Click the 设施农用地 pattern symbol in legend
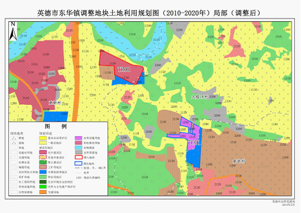Viewport: 301px width, 213px height. [14, 152]
